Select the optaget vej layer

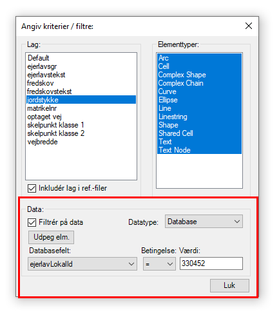click(x=81, y=117)
